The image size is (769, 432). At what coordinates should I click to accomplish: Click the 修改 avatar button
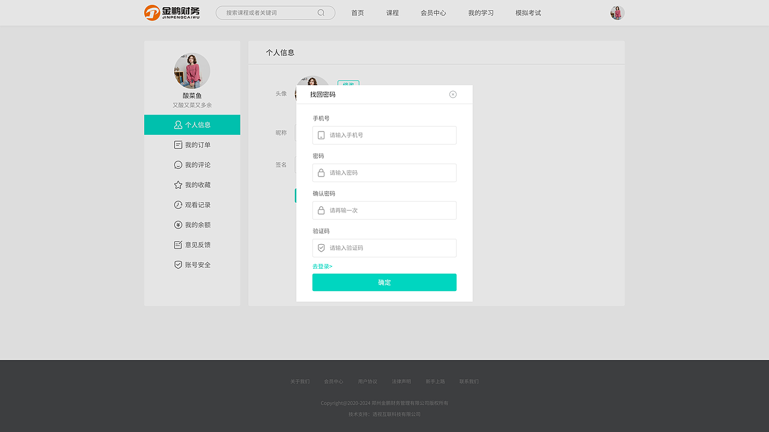(x=348, y=83)
